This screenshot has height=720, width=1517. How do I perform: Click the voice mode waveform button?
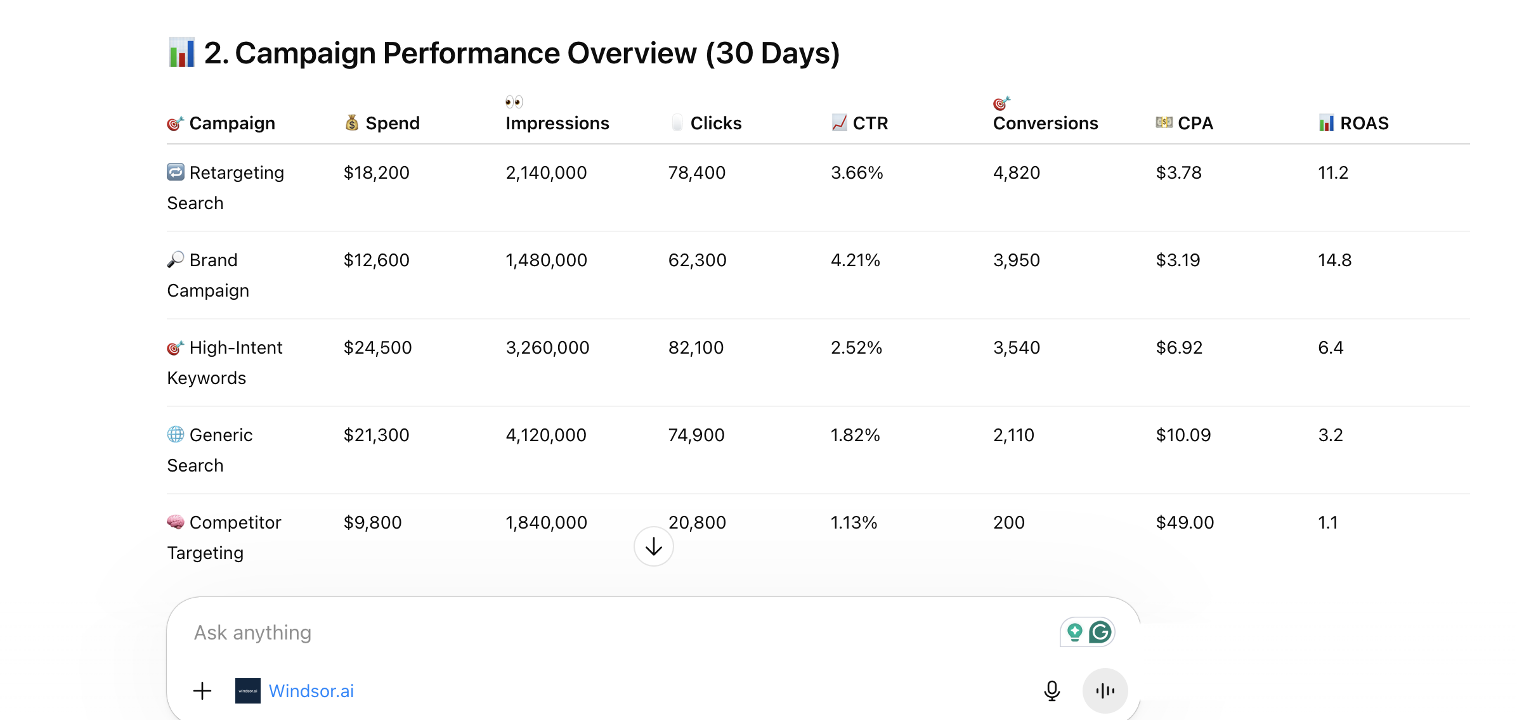click(x=1105, y=691)
